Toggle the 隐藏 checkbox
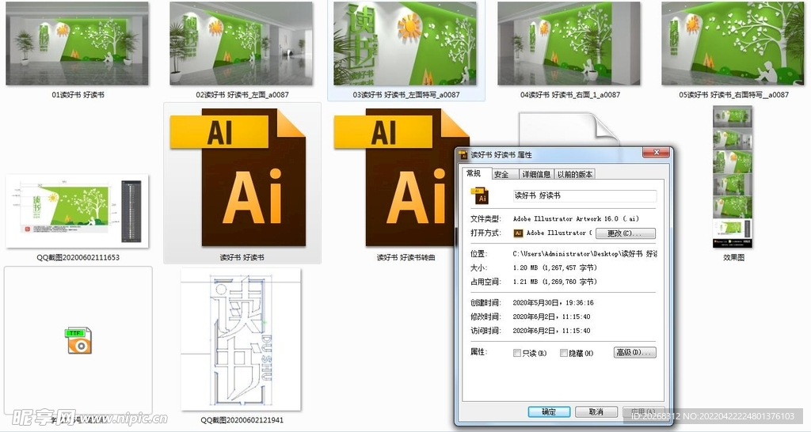The image size is (811, 432). click(564, 353)
